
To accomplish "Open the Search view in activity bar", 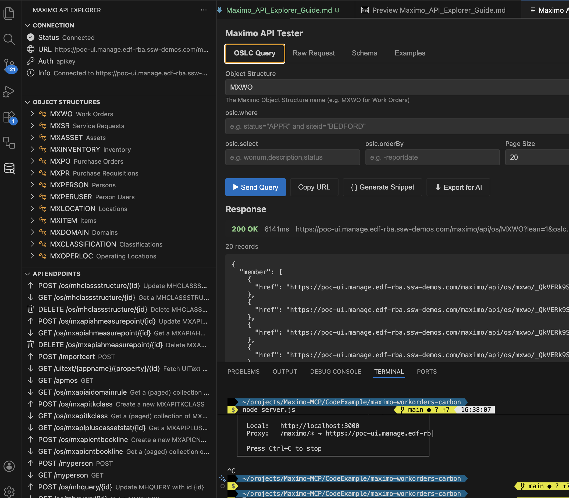I will click(9, 39).
